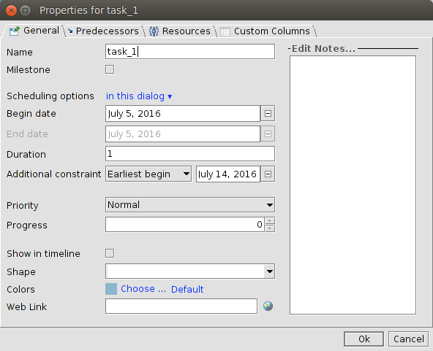Open the Shape dropdown
This screenshot has height=351, width=433.
(190, 271)
